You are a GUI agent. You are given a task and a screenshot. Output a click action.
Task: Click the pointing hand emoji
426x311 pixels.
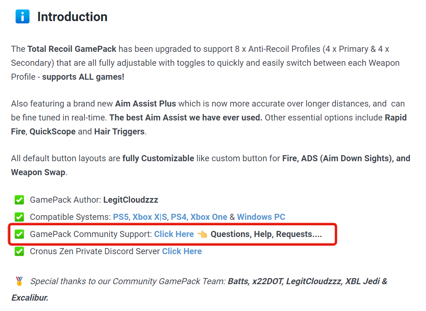(x=202, y=234)
